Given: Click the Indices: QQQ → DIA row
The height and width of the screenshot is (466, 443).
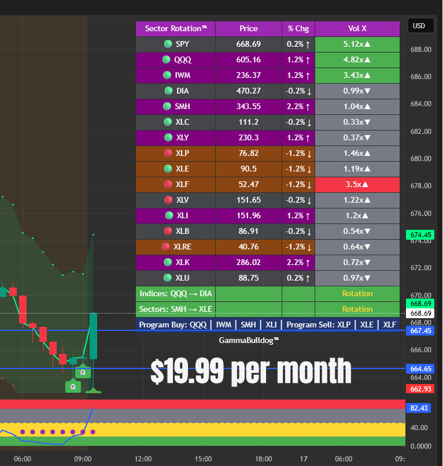Looking at the screenshot, I should point(268,293).
